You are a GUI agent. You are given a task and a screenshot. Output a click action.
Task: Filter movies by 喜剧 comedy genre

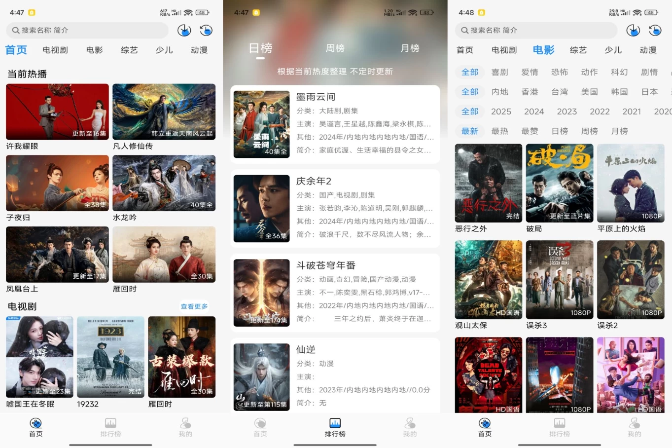click(499, 72)
